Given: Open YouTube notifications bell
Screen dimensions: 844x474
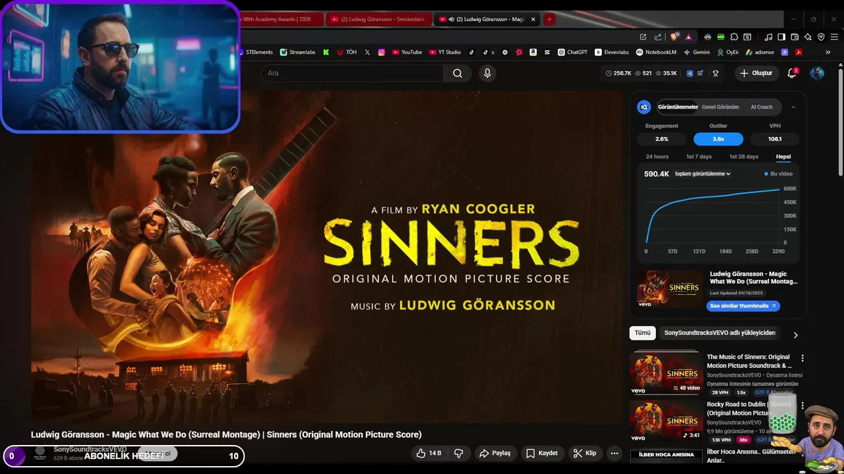Looking at the screenshot, I should [x=792, y=73].
